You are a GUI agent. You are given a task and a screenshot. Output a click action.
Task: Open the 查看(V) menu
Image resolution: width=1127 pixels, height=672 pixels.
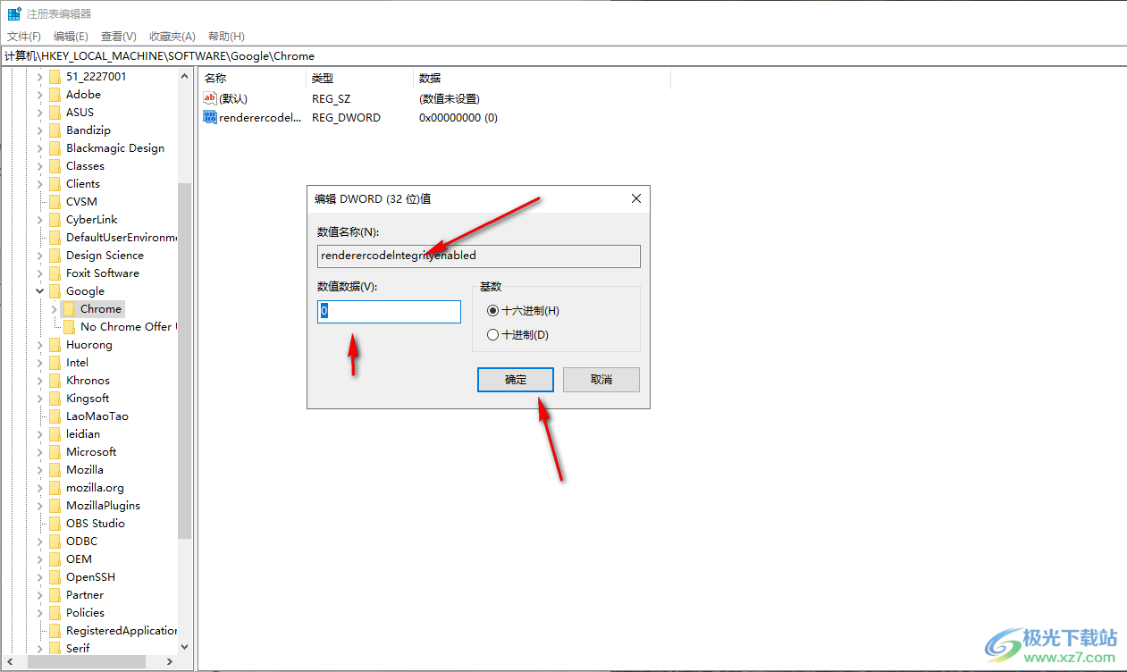(x=118, y=36)
